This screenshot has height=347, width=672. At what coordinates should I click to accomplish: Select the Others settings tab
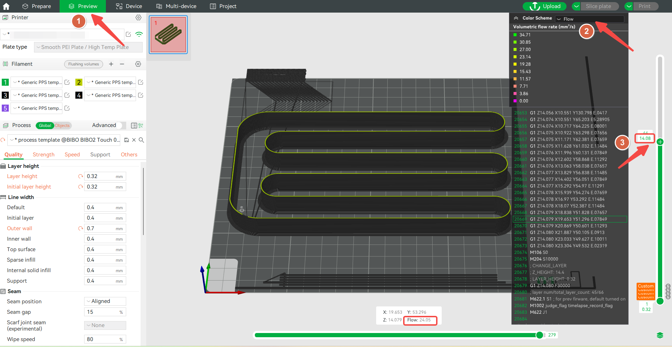click(x=129, y=155)
